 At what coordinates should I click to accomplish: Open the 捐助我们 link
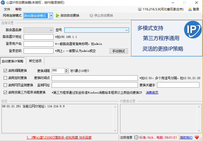(186, 138)
